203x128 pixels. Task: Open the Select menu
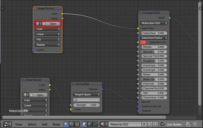(x=32, y=124)
